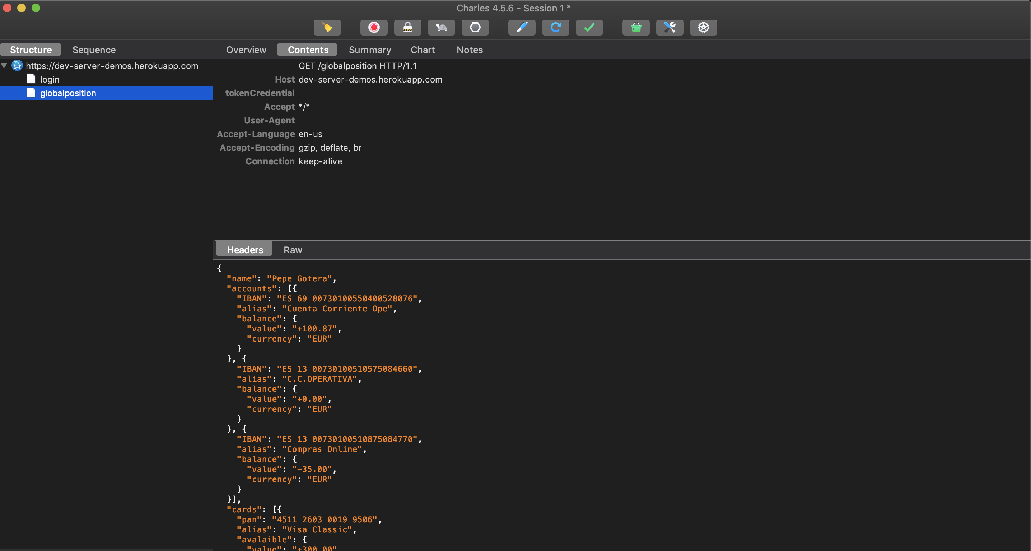The height and width of the screenshot is (551, 1031).
Task: Click the "+0.00" balance value
Action: 309,399
